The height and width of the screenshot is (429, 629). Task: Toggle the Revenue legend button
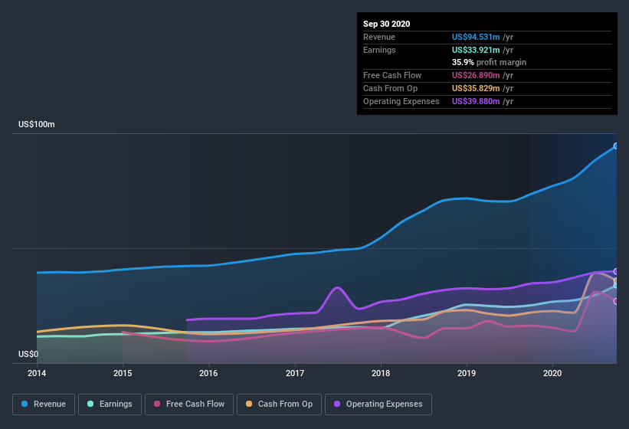(44, 404)
